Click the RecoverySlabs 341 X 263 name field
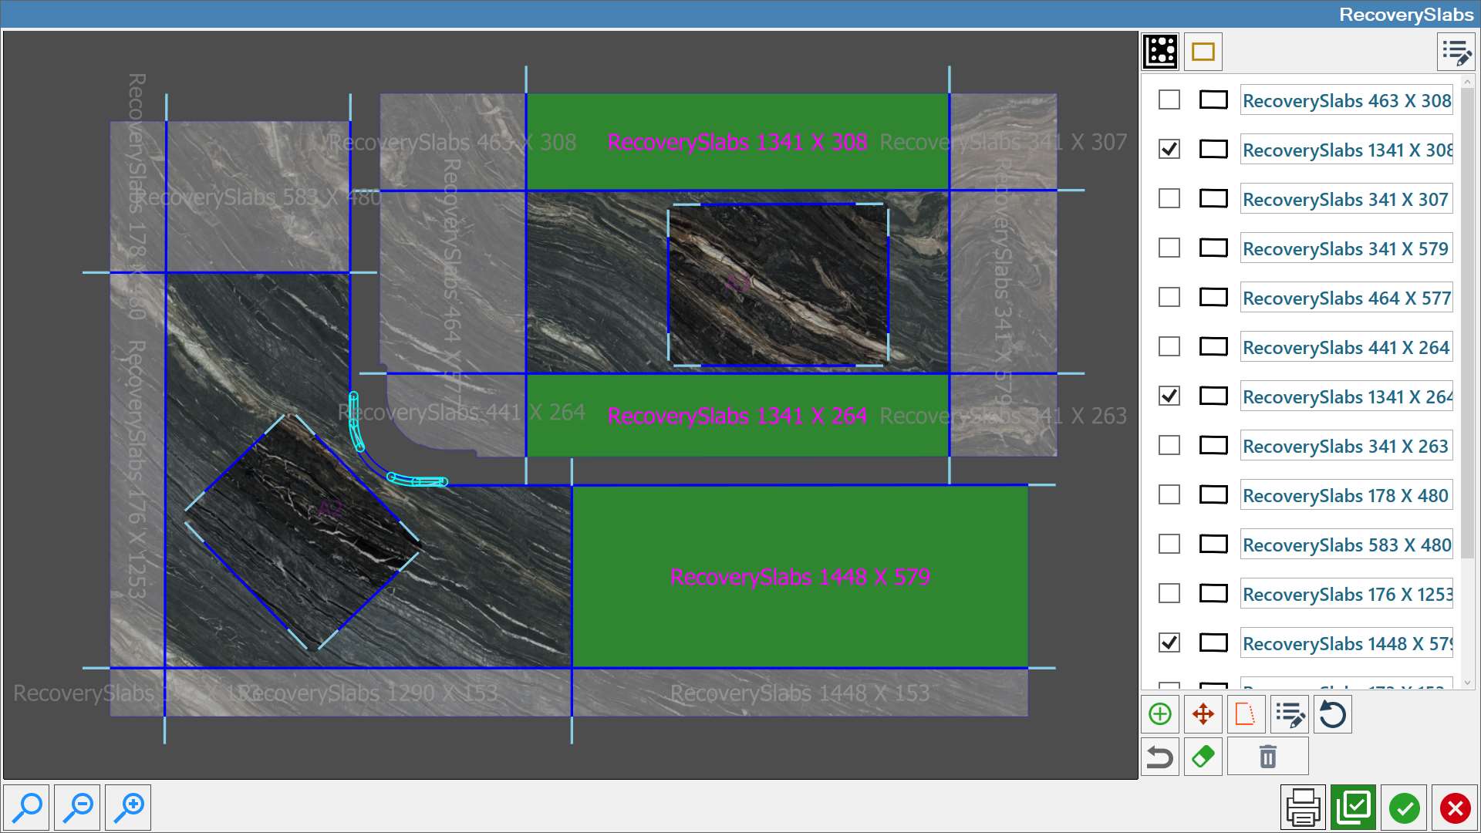The width and height of the screenshot is (1481, 833). [1346, 446]
